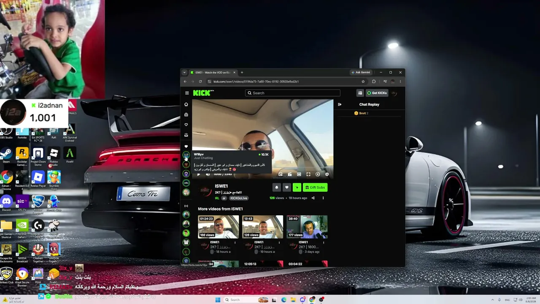540x304 pixels.
Task: Open Steam desktop shortcut
Action: (6, 155)
